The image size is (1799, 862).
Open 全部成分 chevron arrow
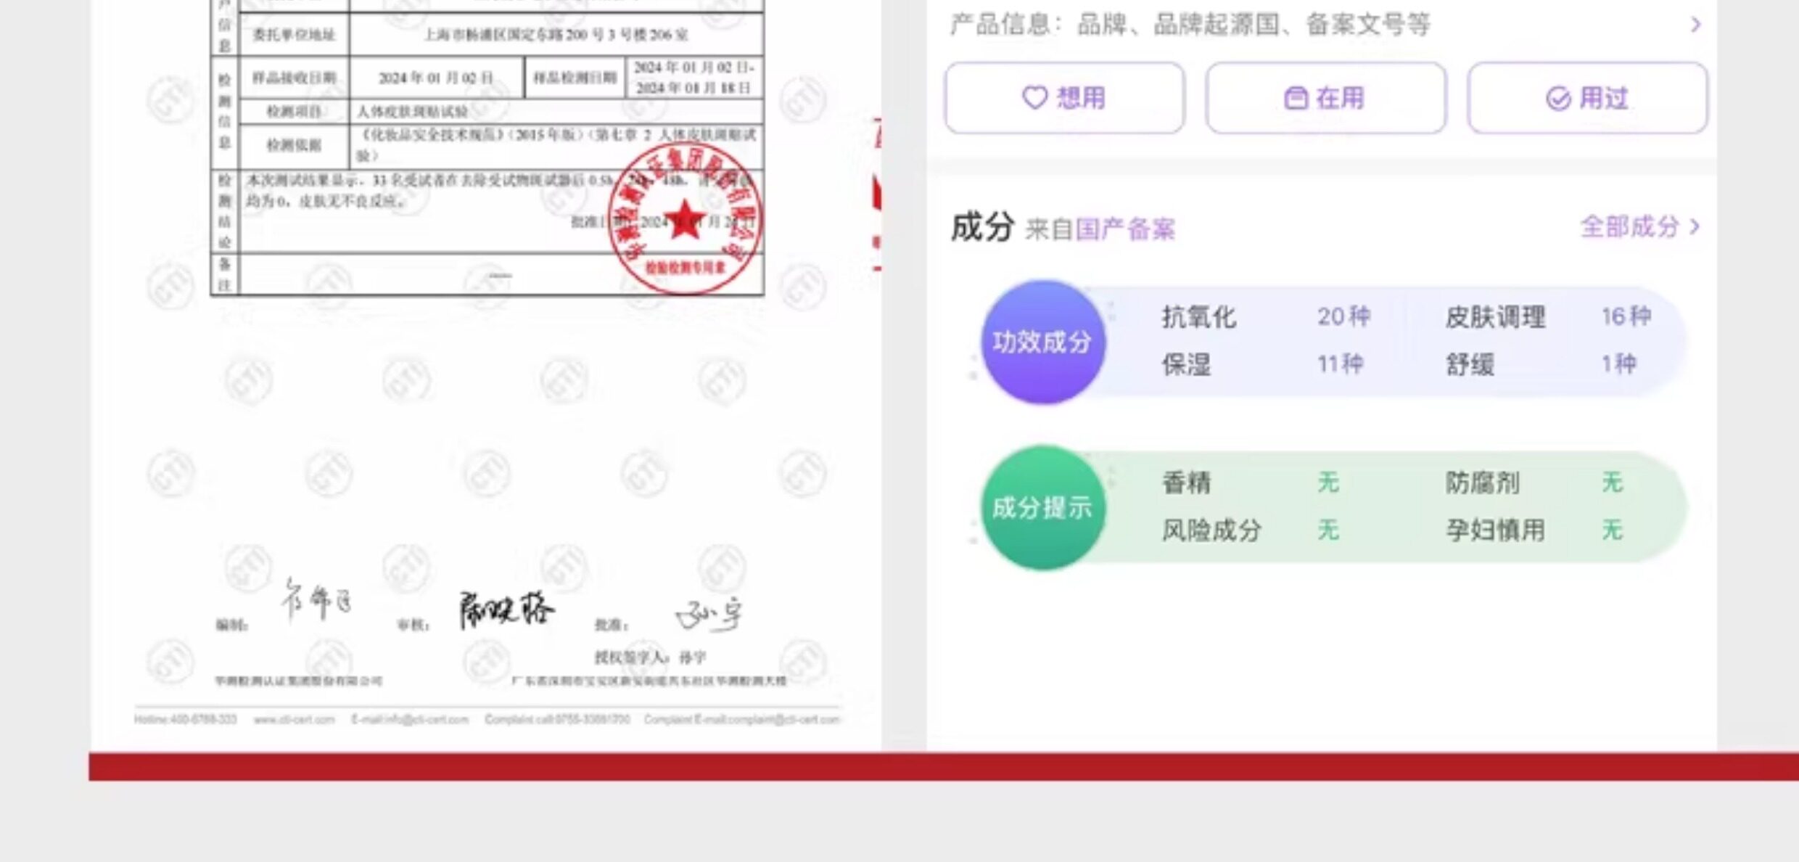pos(1695,226)
